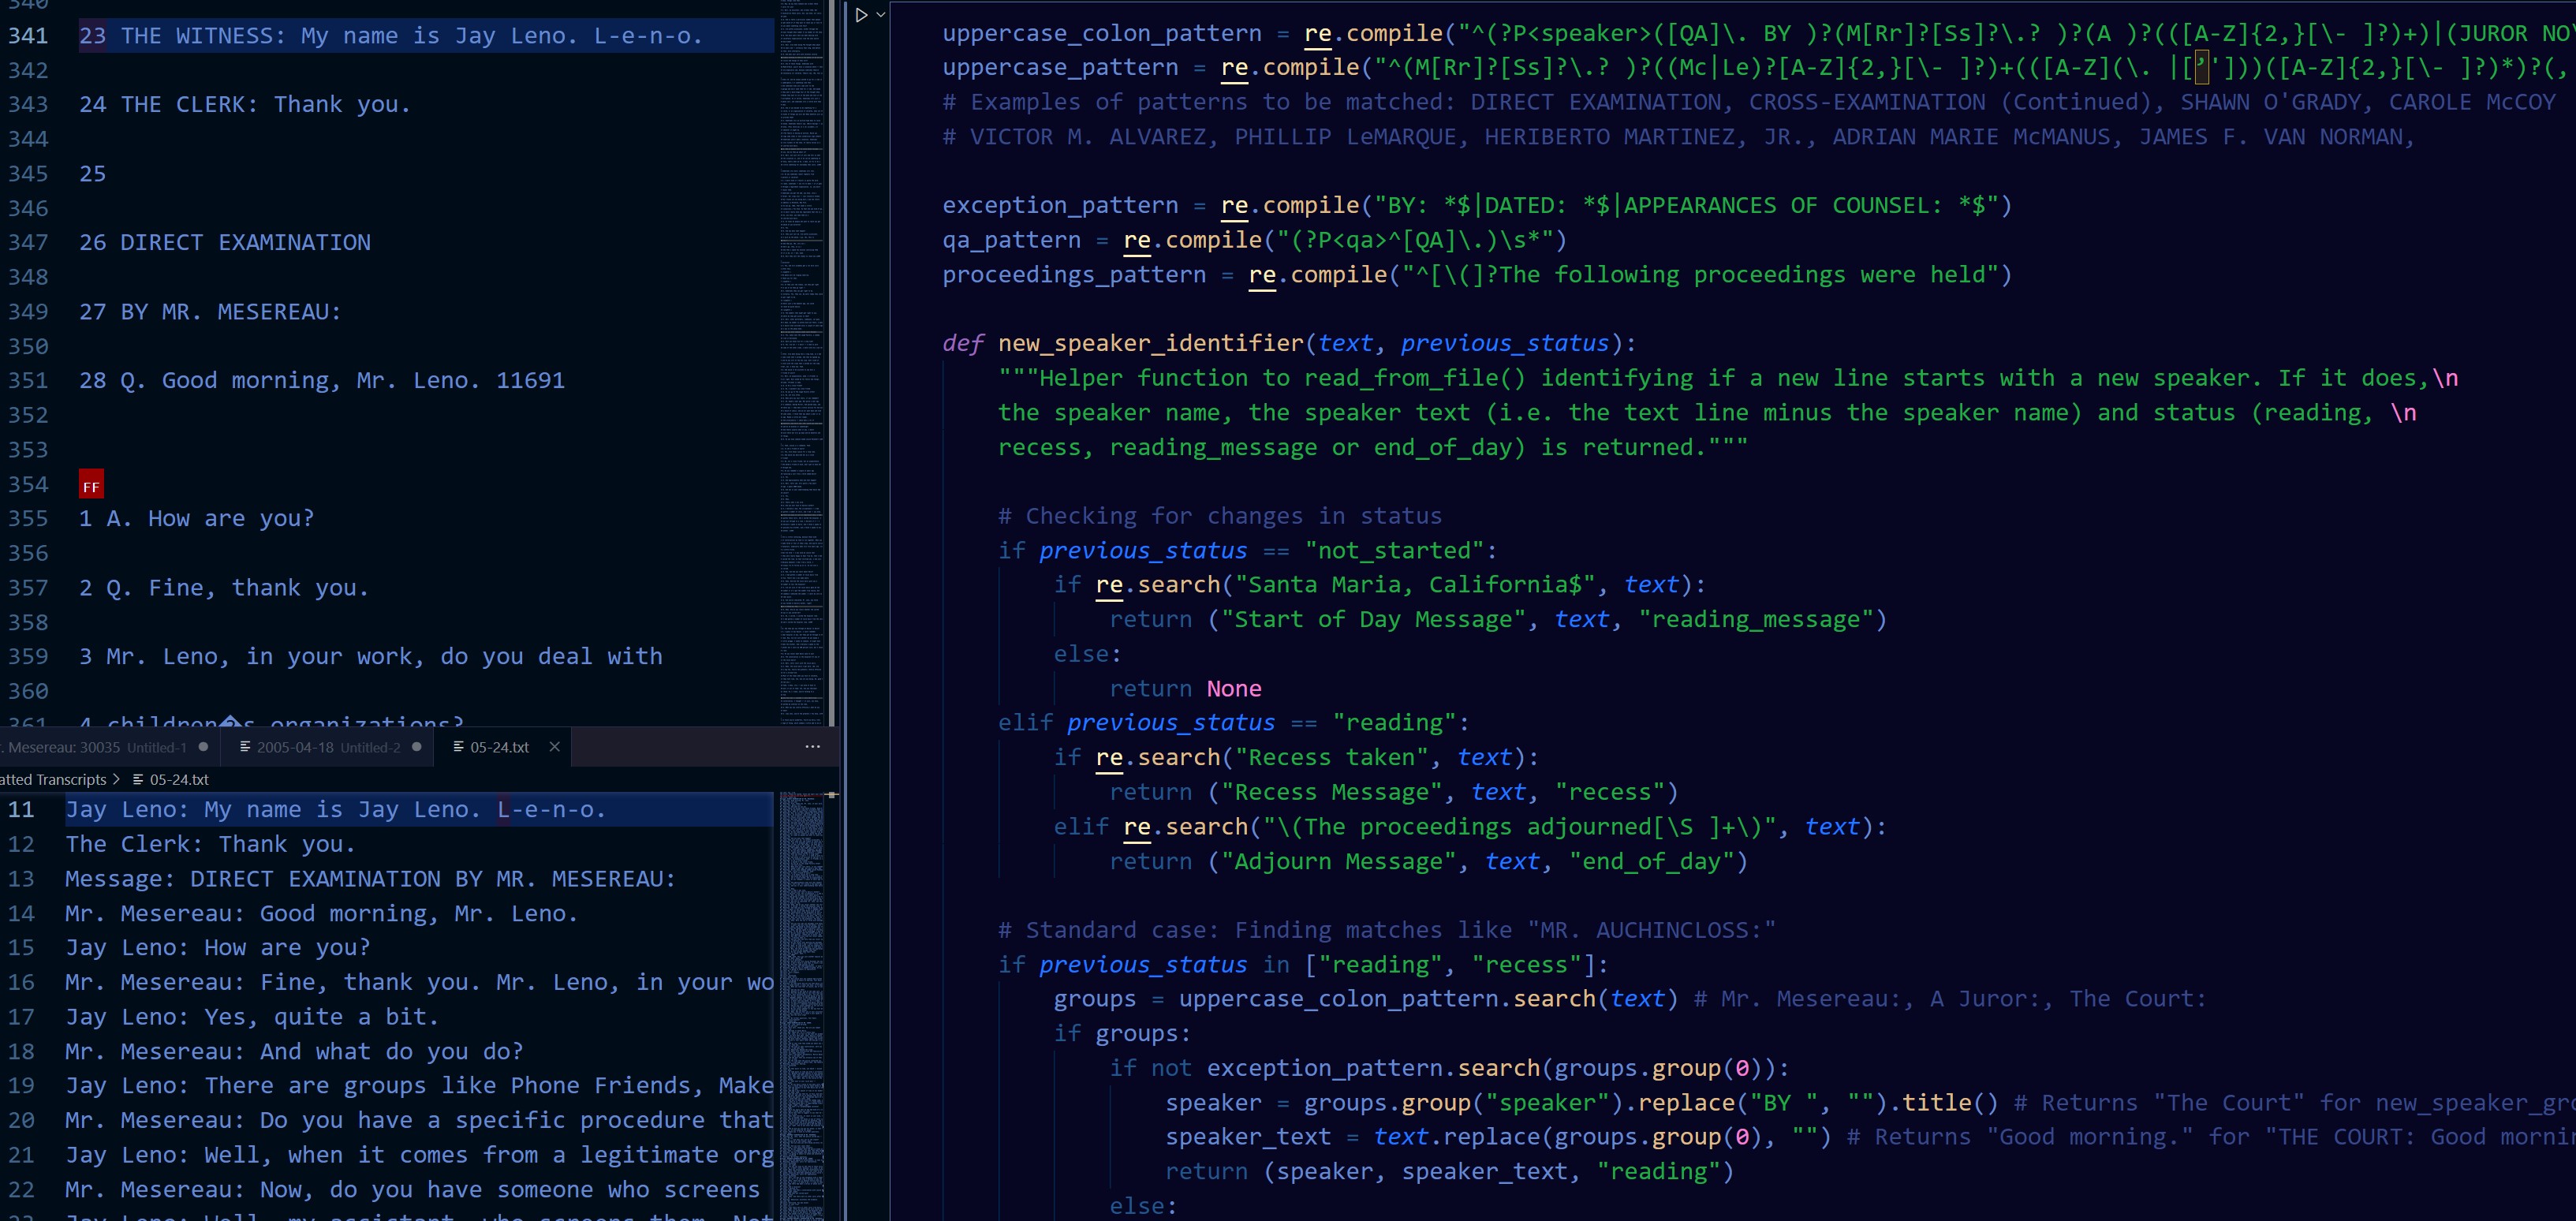Expand the Formatted Transcripts breadcrumb chevron

pyautogui.click(x=117, y=779)
